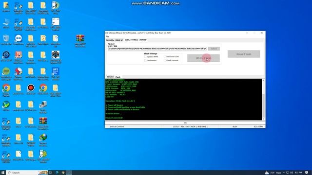
Task: Click the PAC / BIN file path field
Action: (x=157, y=49)
